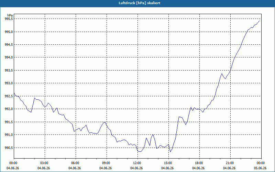275x172 pixels.
Task: Click the 00:00 label above 05.06.26
Action: coord(261,163)
